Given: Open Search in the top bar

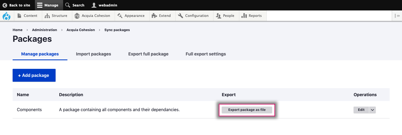Looking at the screenshot, I should (75, 5).
